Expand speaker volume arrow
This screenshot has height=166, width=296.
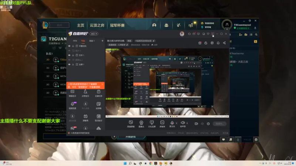187,123
